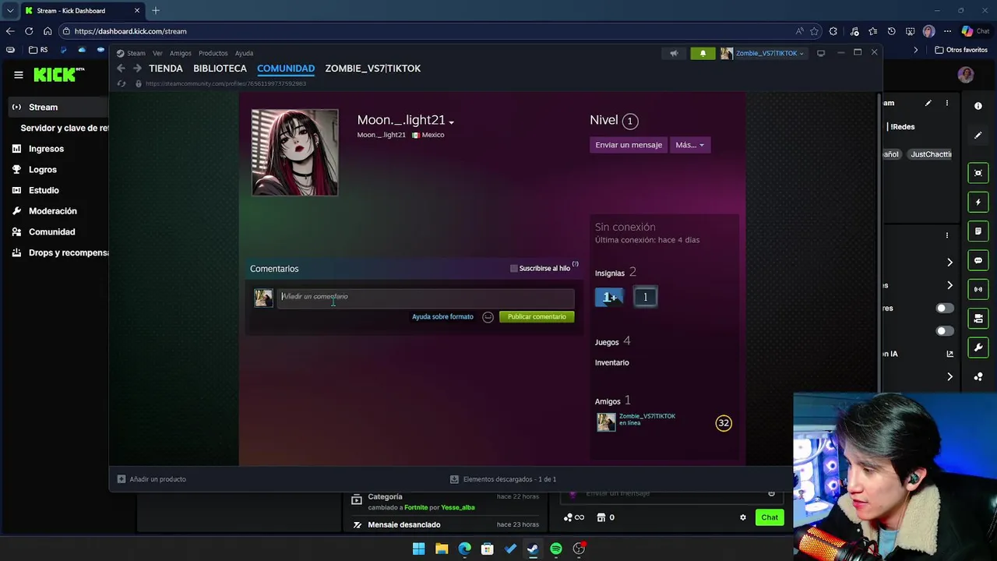
Task: Click Enviar un mensaje button
Action: (629, 145)
